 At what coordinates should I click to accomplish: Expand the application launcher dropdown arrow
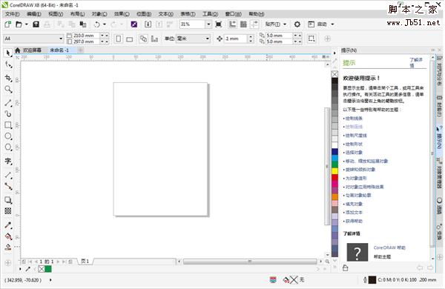point(332,24)
